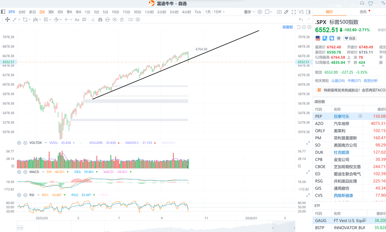The height and width of the screenshot is (232, 386).
Task: Remove the RSI indicator panel
Action: [x=25, y=195]
